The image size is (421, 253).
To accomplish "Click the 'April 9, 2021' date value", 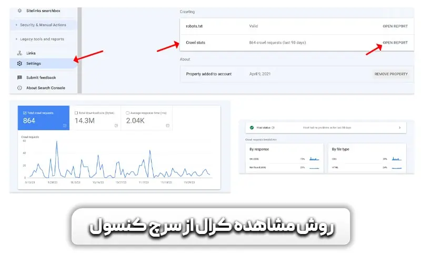I will (x=259, y=74).
